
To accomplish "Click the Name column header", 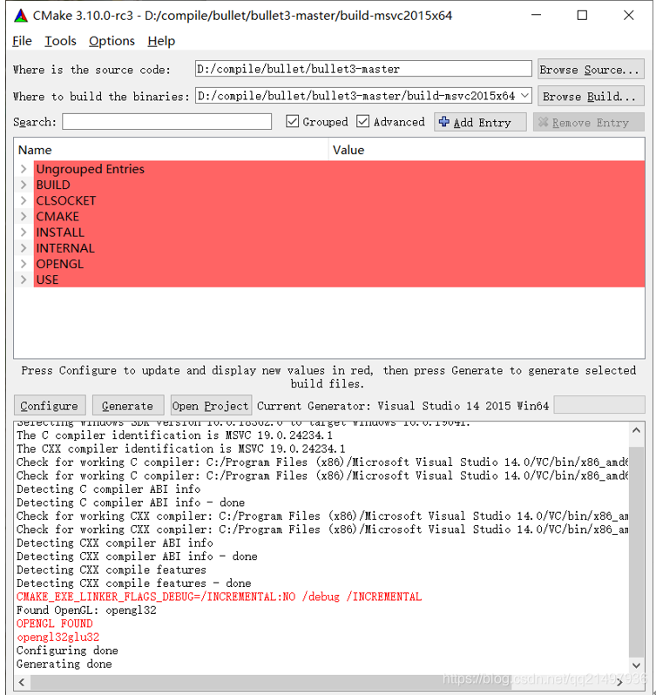I will click(x=171, y=150).
